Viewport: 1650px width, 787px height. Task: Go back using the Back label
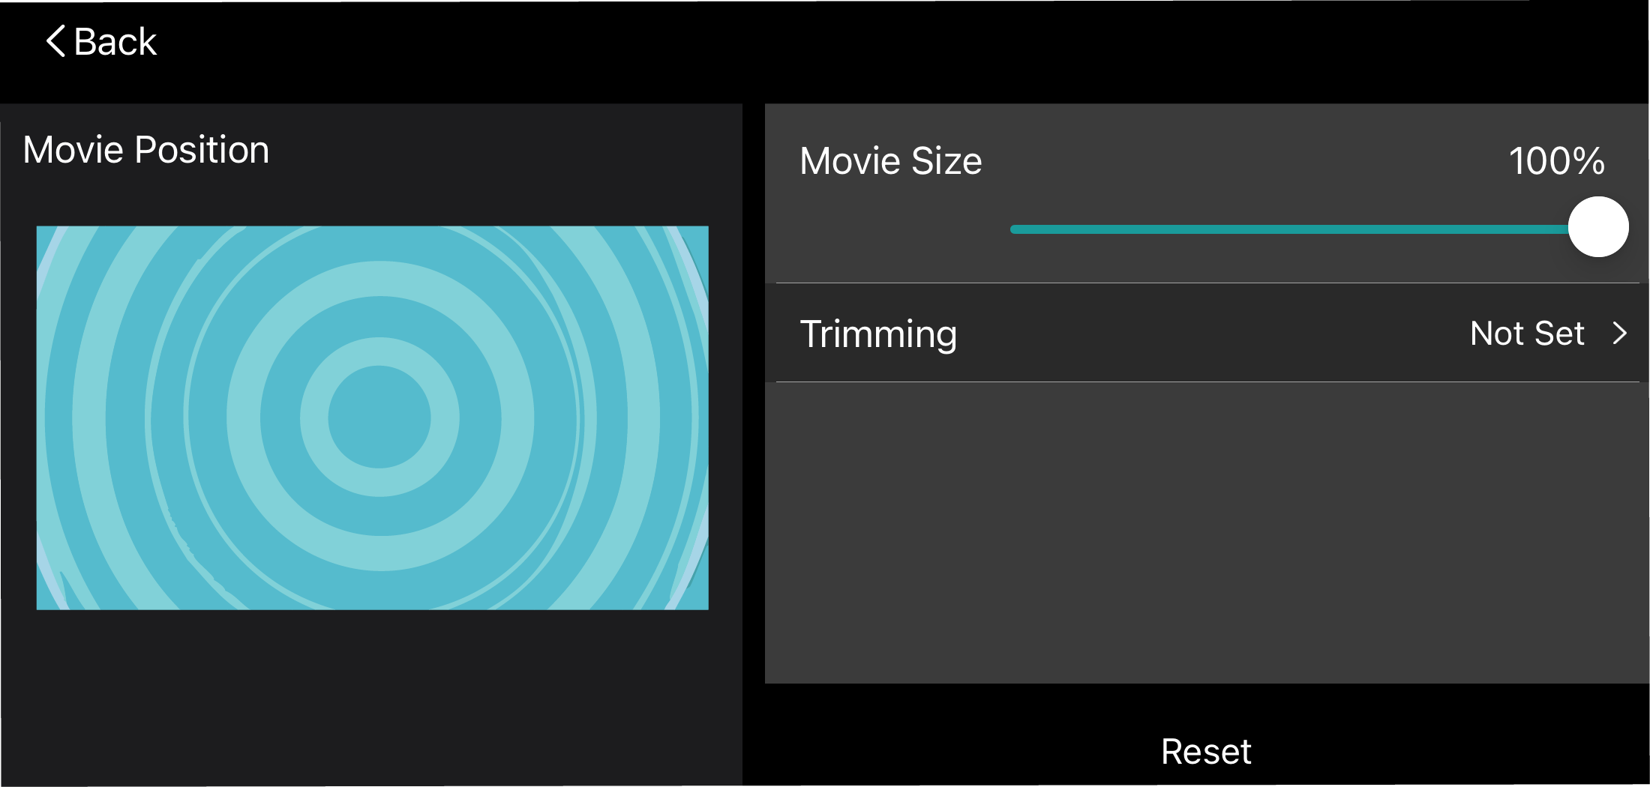click(115, 42)
